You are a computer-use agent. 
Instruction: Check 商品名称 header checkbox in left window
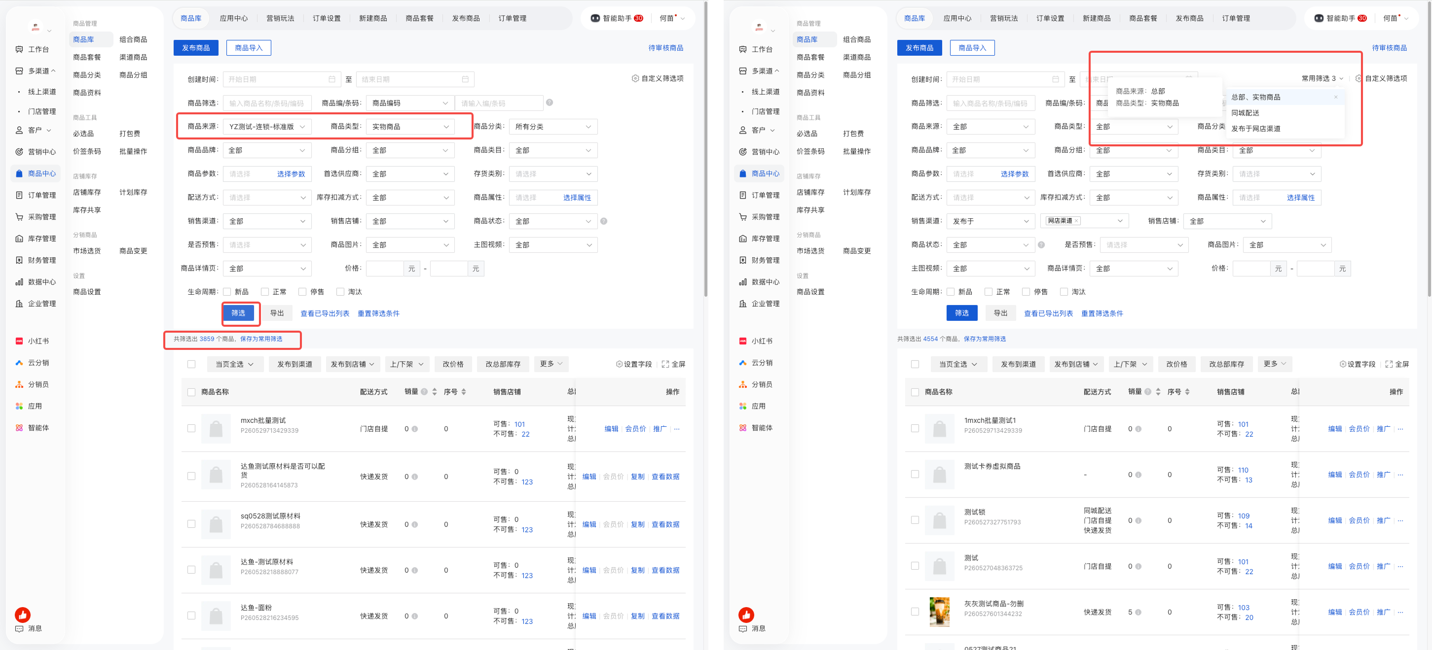(x=191, y=392)
